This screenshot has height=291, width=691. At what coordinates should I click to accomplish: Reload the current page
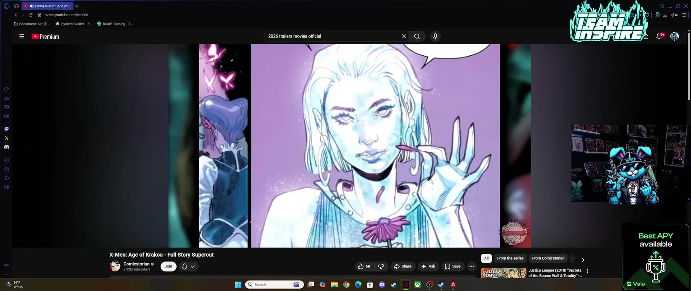[x=30, y=15]
